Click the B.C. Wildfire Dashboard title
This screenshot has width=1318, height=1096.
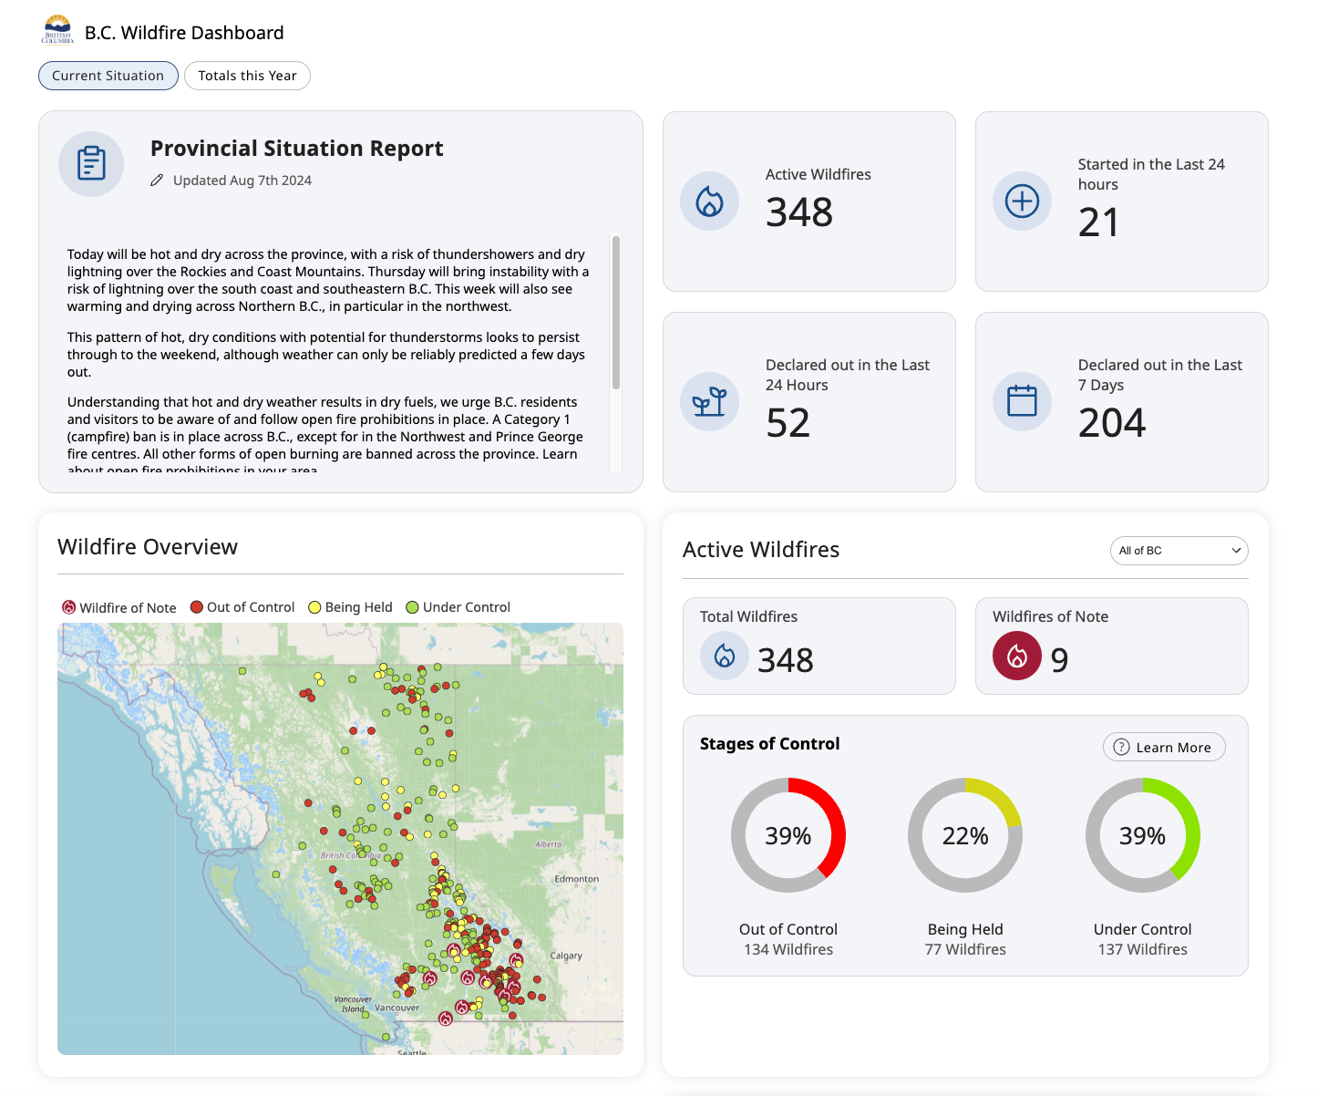tap(184, 33)
